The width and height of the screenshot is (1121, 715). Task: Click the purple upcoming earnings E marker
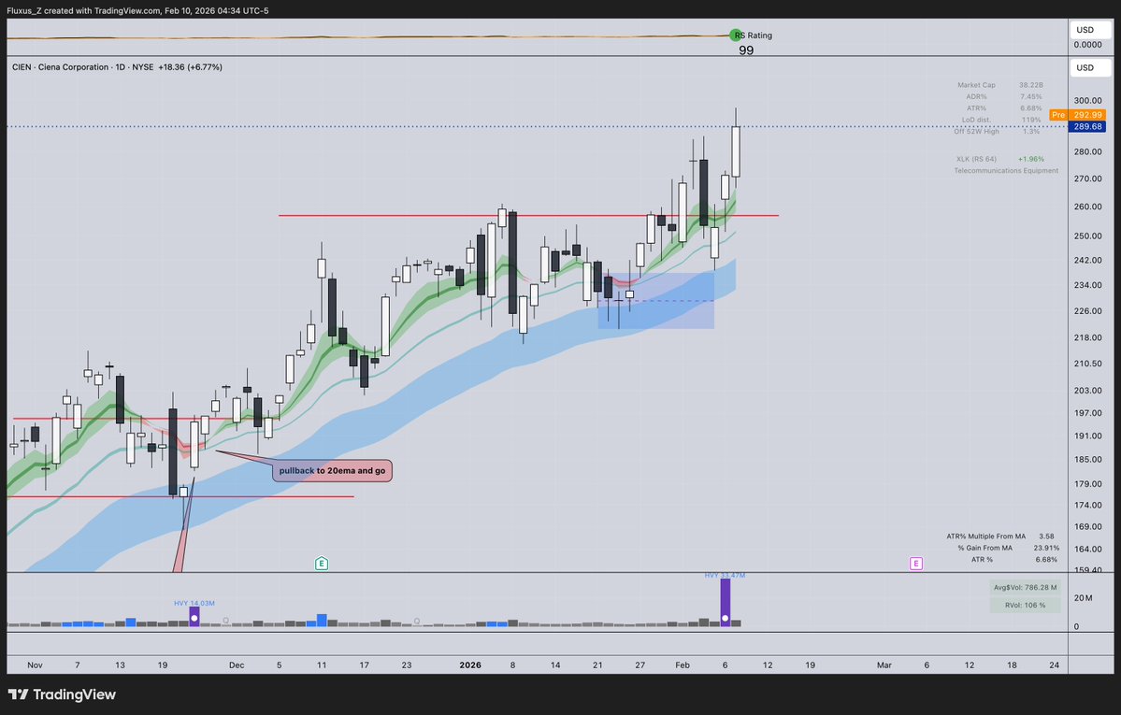coord(916,564)
